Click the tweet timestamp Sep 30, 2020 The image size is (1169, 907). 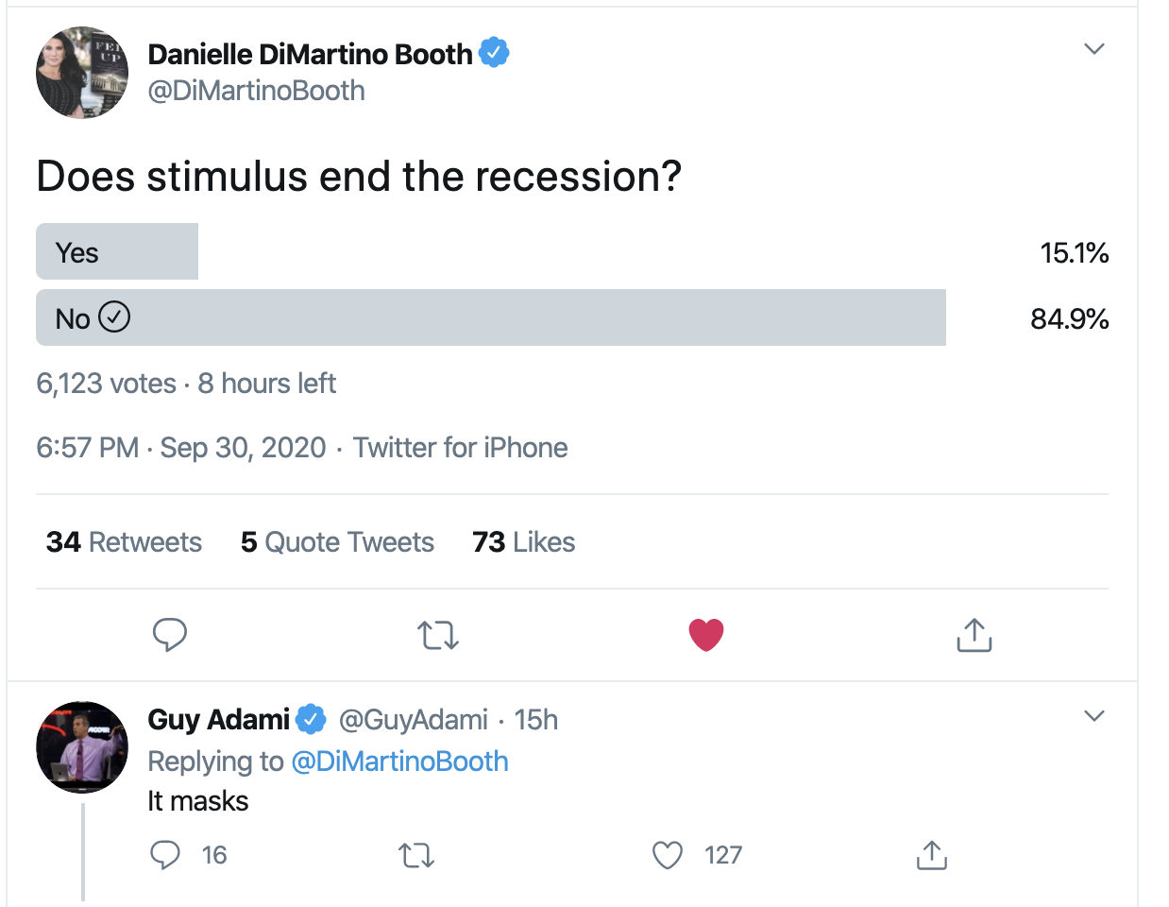point(181,448)
